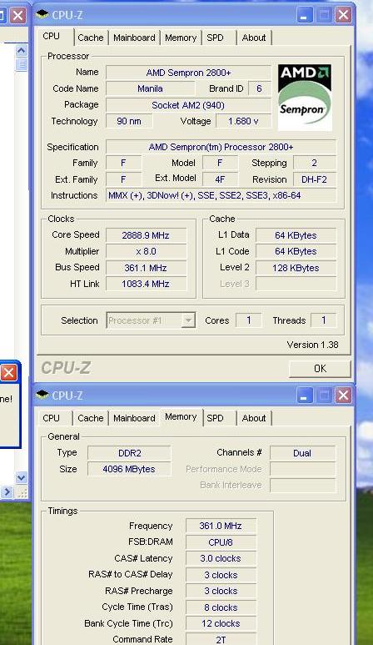The height and width of the screenshot is (645, 373).
Task: Open the About tab in top window
Action: point(254,38)
